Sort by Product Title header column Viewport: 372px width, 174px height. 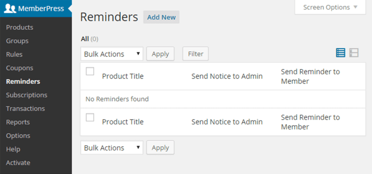123,76
